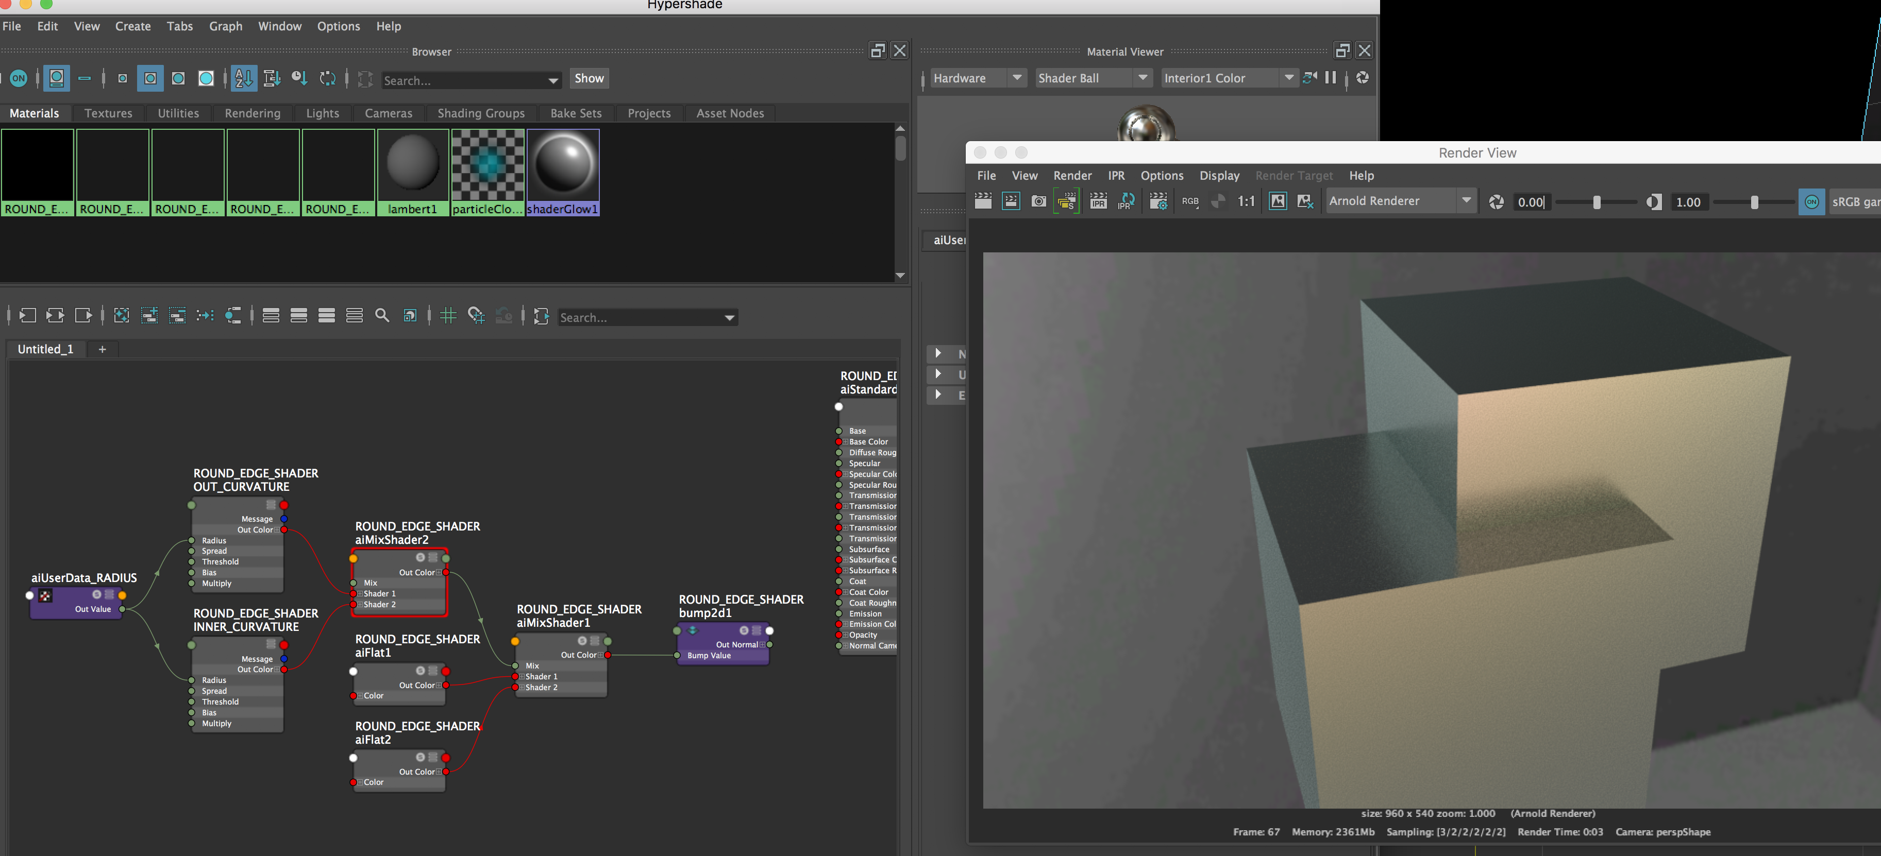Viewport: 1881px width, 856px height.
Task: Open the Arnold Renderer selection dropdown
Action: click(x=1466, y=200)
